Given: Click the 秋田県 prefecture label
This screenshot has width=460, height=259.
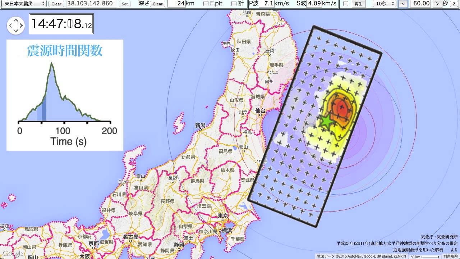Looking at the screenshot, I should pyautogui.click(x=243, y=42).
